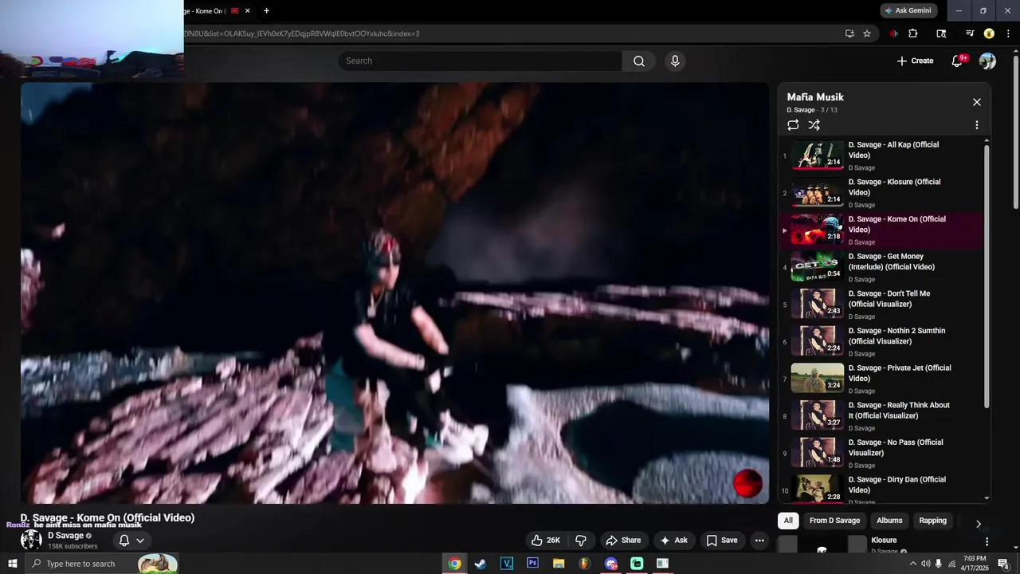This screenshot has width=1020, height=574.
Task: Open Photoshop from the taskbar
Action: (533, 564)
